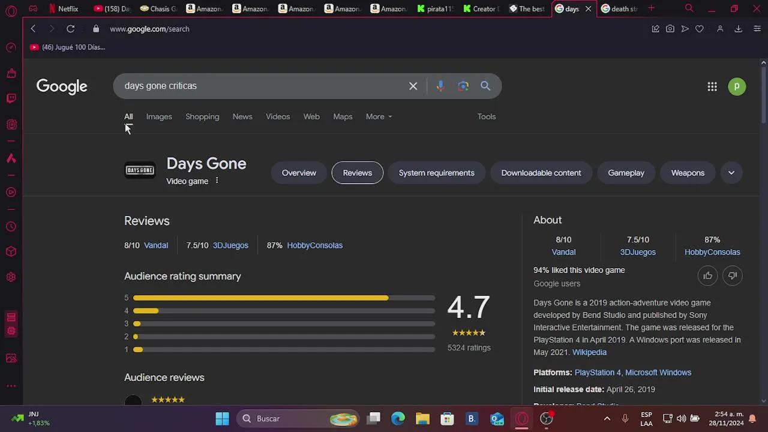768x432 pixels.
Task: Switch to the 'death str' Google tab
Action: point(619,8)
